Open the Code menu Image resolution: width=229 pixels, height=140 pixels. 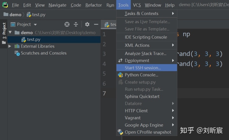click(76, 5)
